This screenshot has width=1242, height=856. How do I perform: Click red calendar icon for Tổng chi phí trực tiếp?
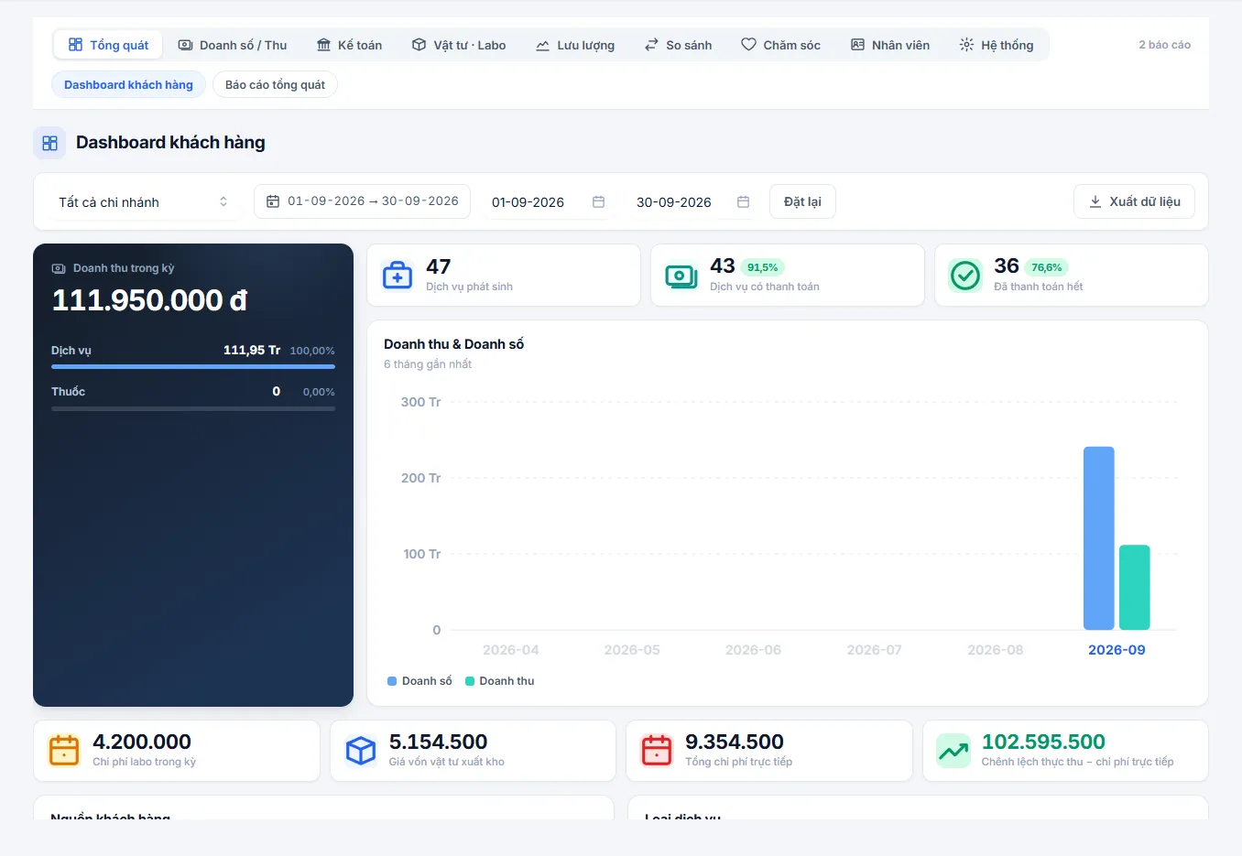click(x=657, y=751)
